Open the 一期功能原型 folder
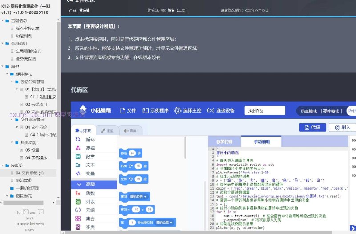Screen dimensions: 356x234 tap(28, 188)
